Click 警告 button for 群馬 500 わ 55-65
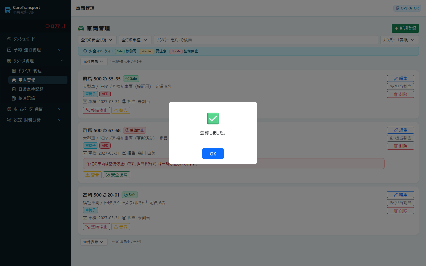This screenshot has height=266, width=426. point(121,110)
